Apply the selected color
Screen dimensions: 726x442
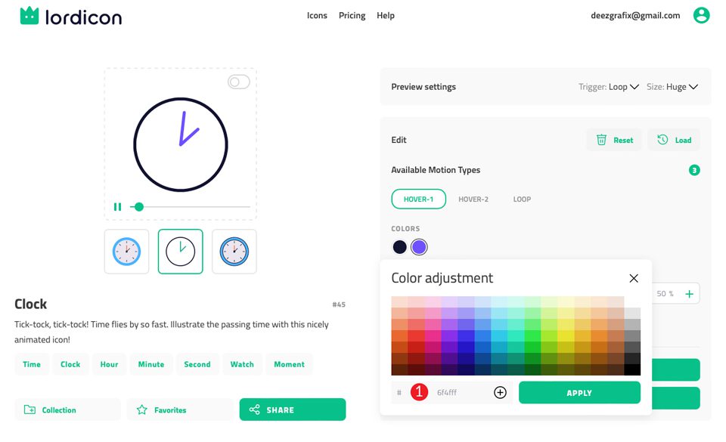click(x=579, y=392)
